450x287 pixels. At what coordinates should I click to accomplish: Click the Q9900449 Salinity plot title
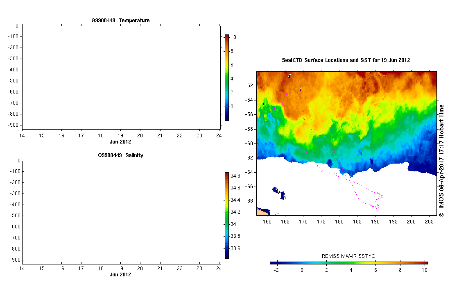(x=120, y=155)
